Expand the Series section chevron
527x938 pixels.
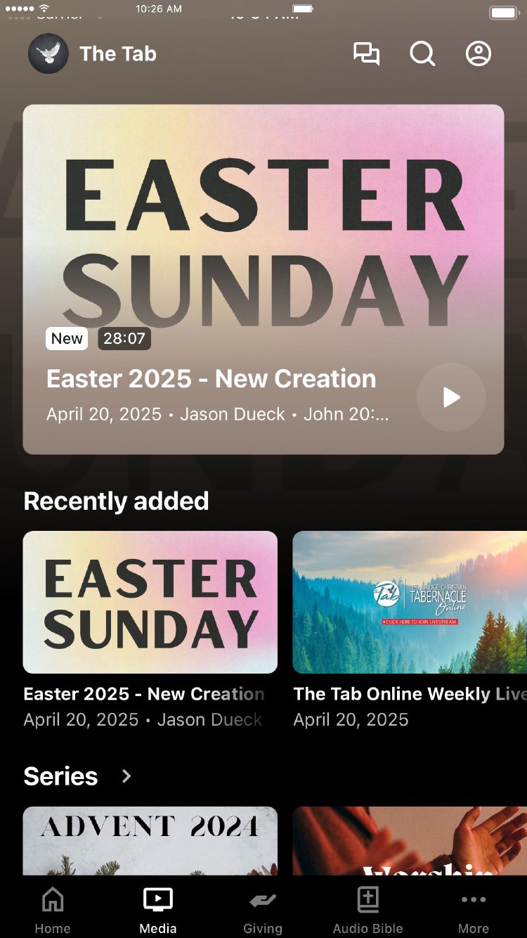click(x=126, y=776)
